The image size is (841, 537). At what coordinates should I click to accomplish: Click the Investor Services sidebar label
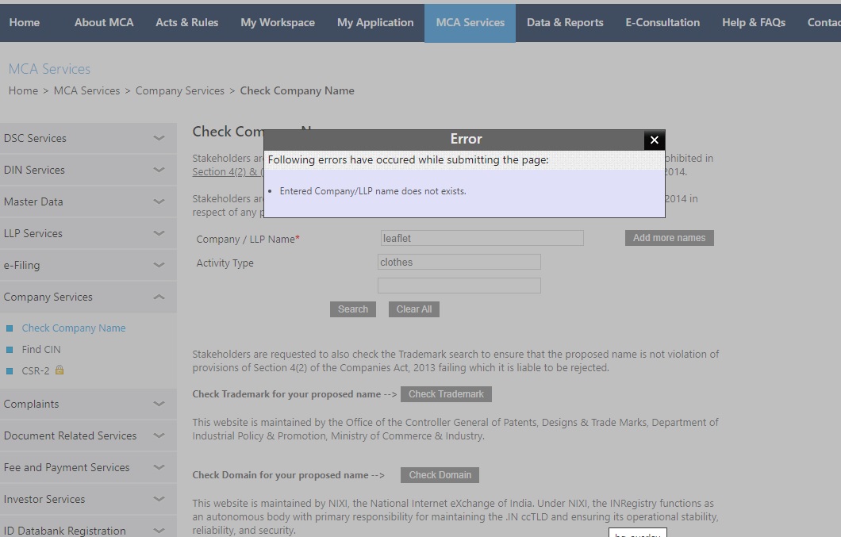(44, 499)
